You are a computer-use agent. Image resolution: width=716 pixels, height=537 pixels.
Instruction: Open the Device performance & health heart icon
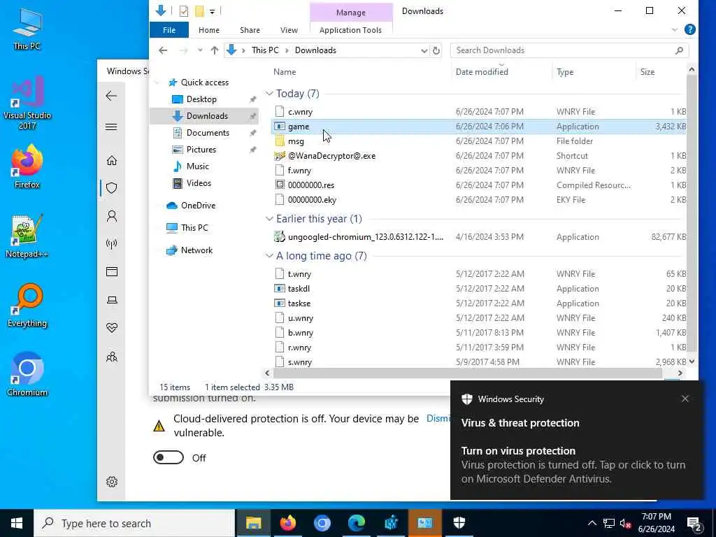pos(111,328)
